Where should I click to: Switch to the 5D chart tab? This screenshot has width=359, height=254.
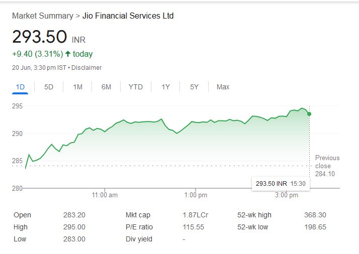point(49,87)
